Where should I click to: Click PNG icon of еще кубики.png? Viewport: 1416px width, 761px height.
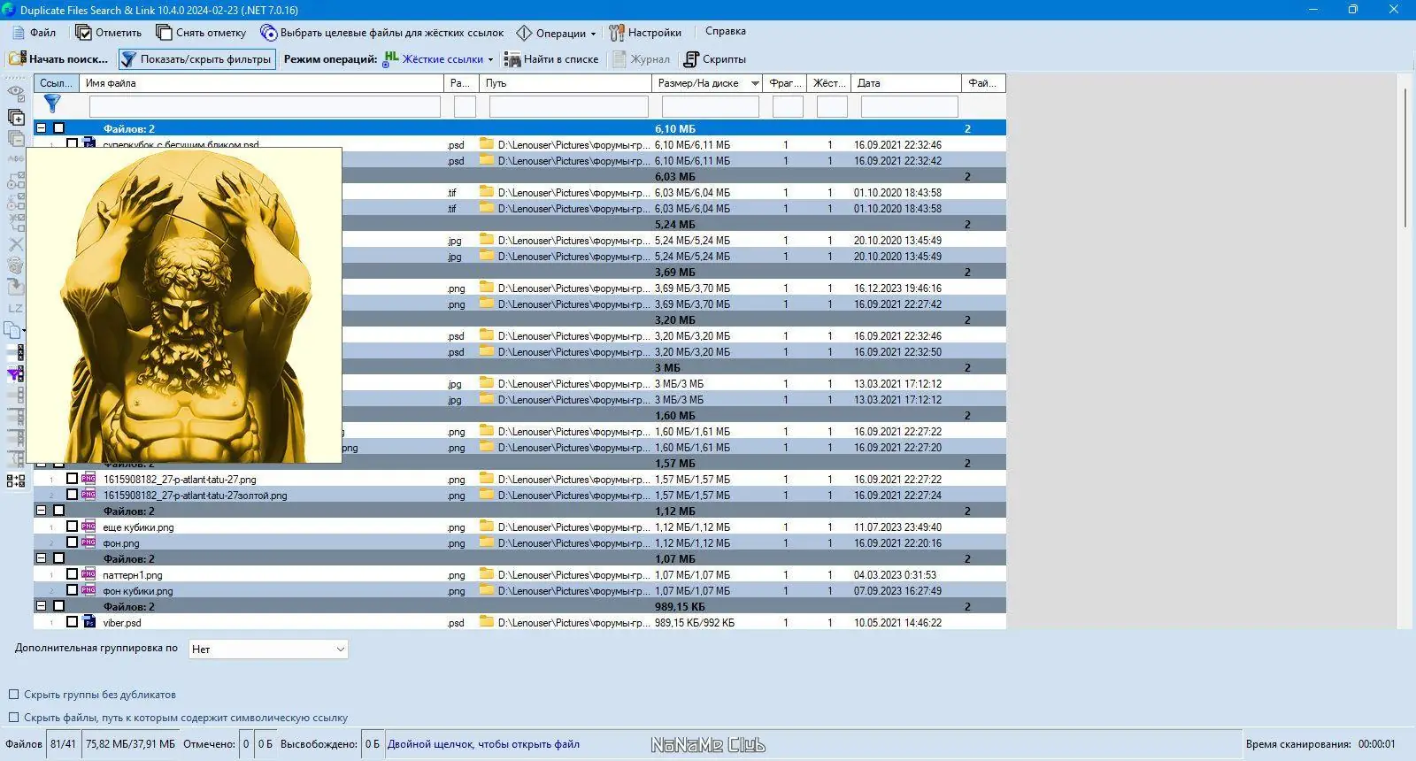click(88, 527)
